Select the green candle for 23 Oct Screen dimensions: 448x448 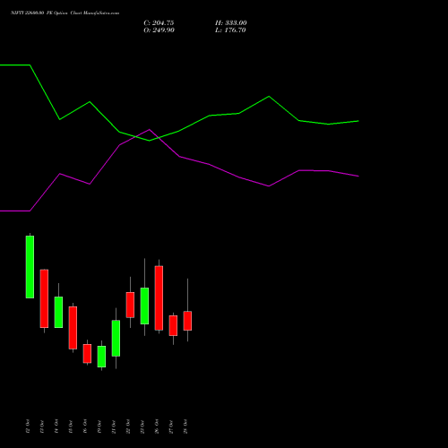click(144, 306)
